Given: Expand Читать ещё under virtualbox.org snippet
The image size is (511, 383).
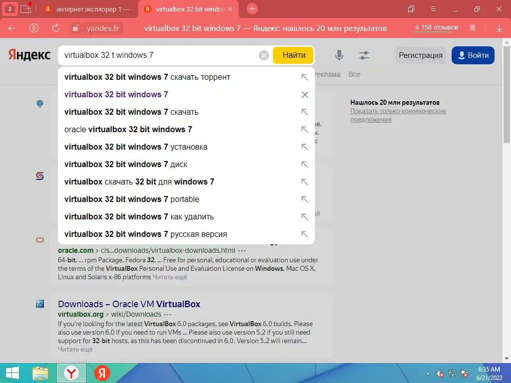Looking at the screenshot, I should tap(75, 350).
